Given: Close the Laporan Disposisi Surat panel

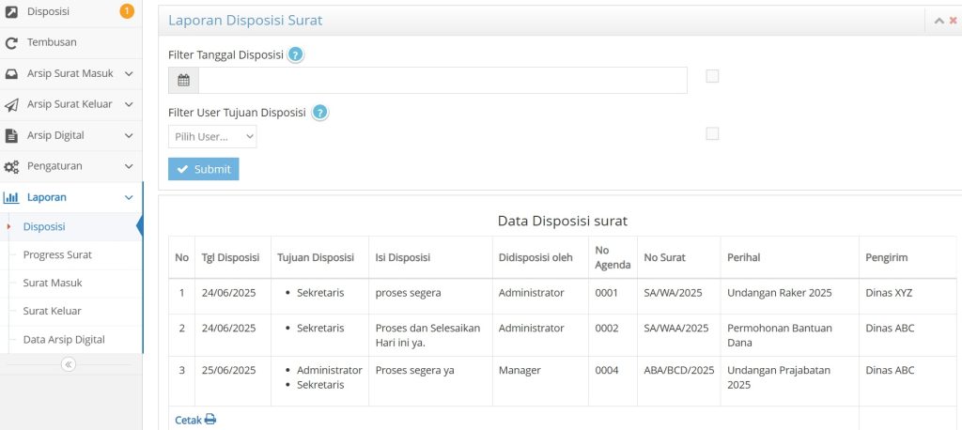Looking at the screenshot, I should click(954, 21).
